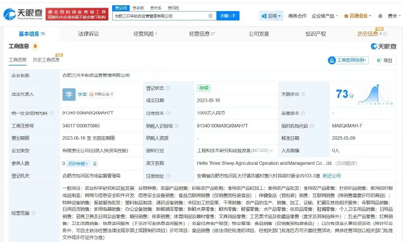Viewport: 403px width, 242px height.
Task: Click the 存续 status badge
Action: click(204, 88)
